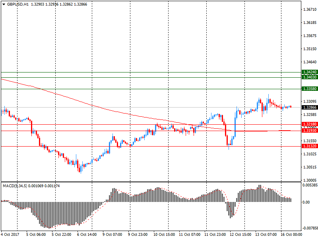Click the 9 Oct 07:00 time label
This screenshot has width=318, height=239.
(x=112, y=235)
